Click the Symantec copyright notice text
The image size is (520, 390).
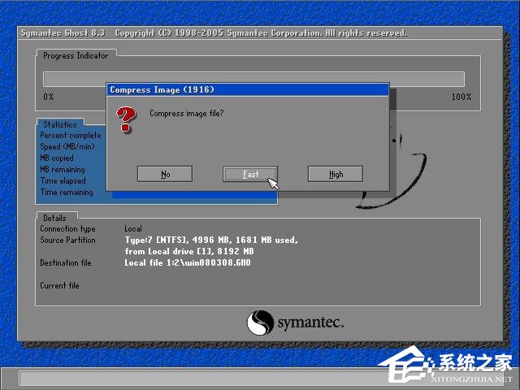(x=261, y=33)
